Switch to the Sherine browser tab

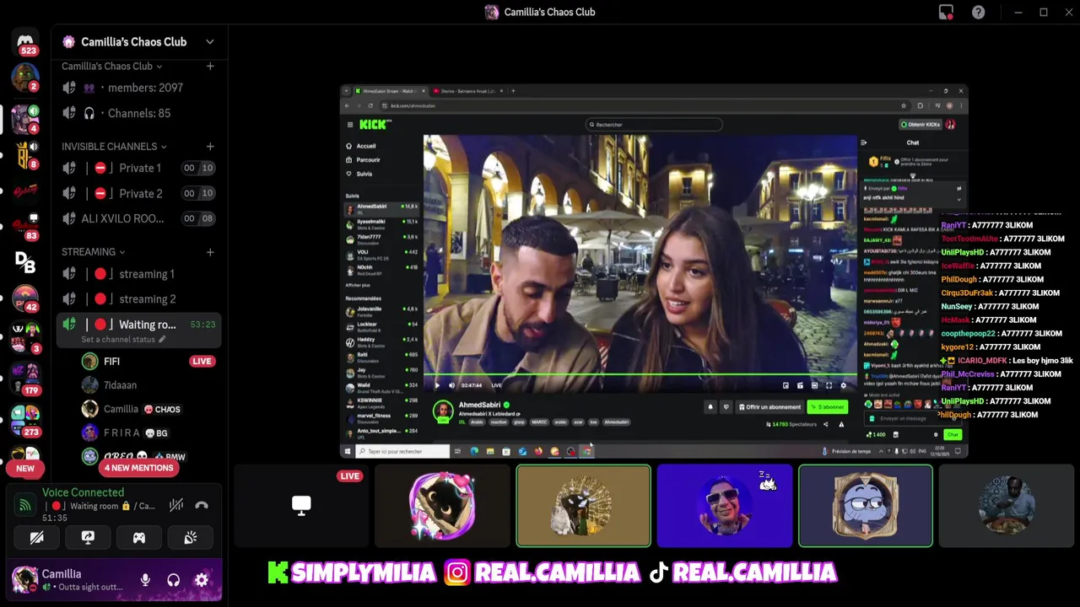click(x=467, y=91)
